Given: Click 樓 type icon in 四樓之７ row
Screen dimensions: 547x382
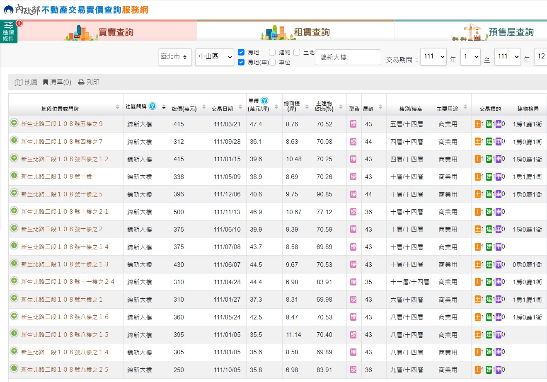Looking at the screenshot, I should pyautogui.click(x=353, y=142).
